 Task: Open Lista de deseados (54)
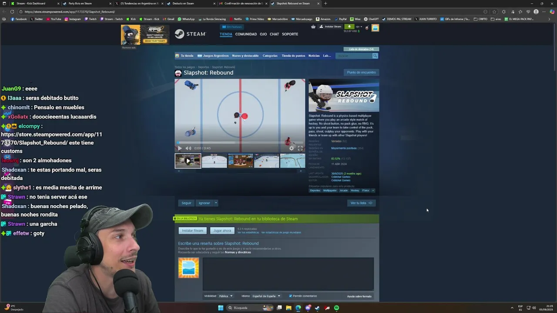coord(361,49)
